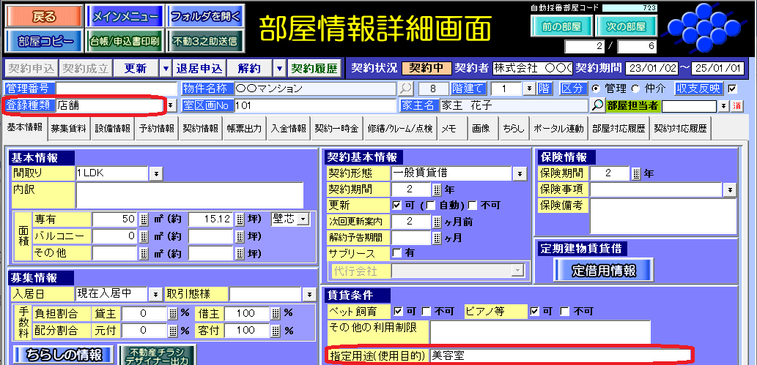Expand the 間取り dropdown showing 1LDK

(156, 173)
